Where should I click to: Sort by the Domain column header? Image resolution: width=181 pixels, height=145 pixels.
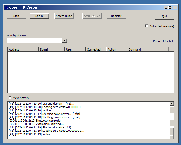(51, 49)
